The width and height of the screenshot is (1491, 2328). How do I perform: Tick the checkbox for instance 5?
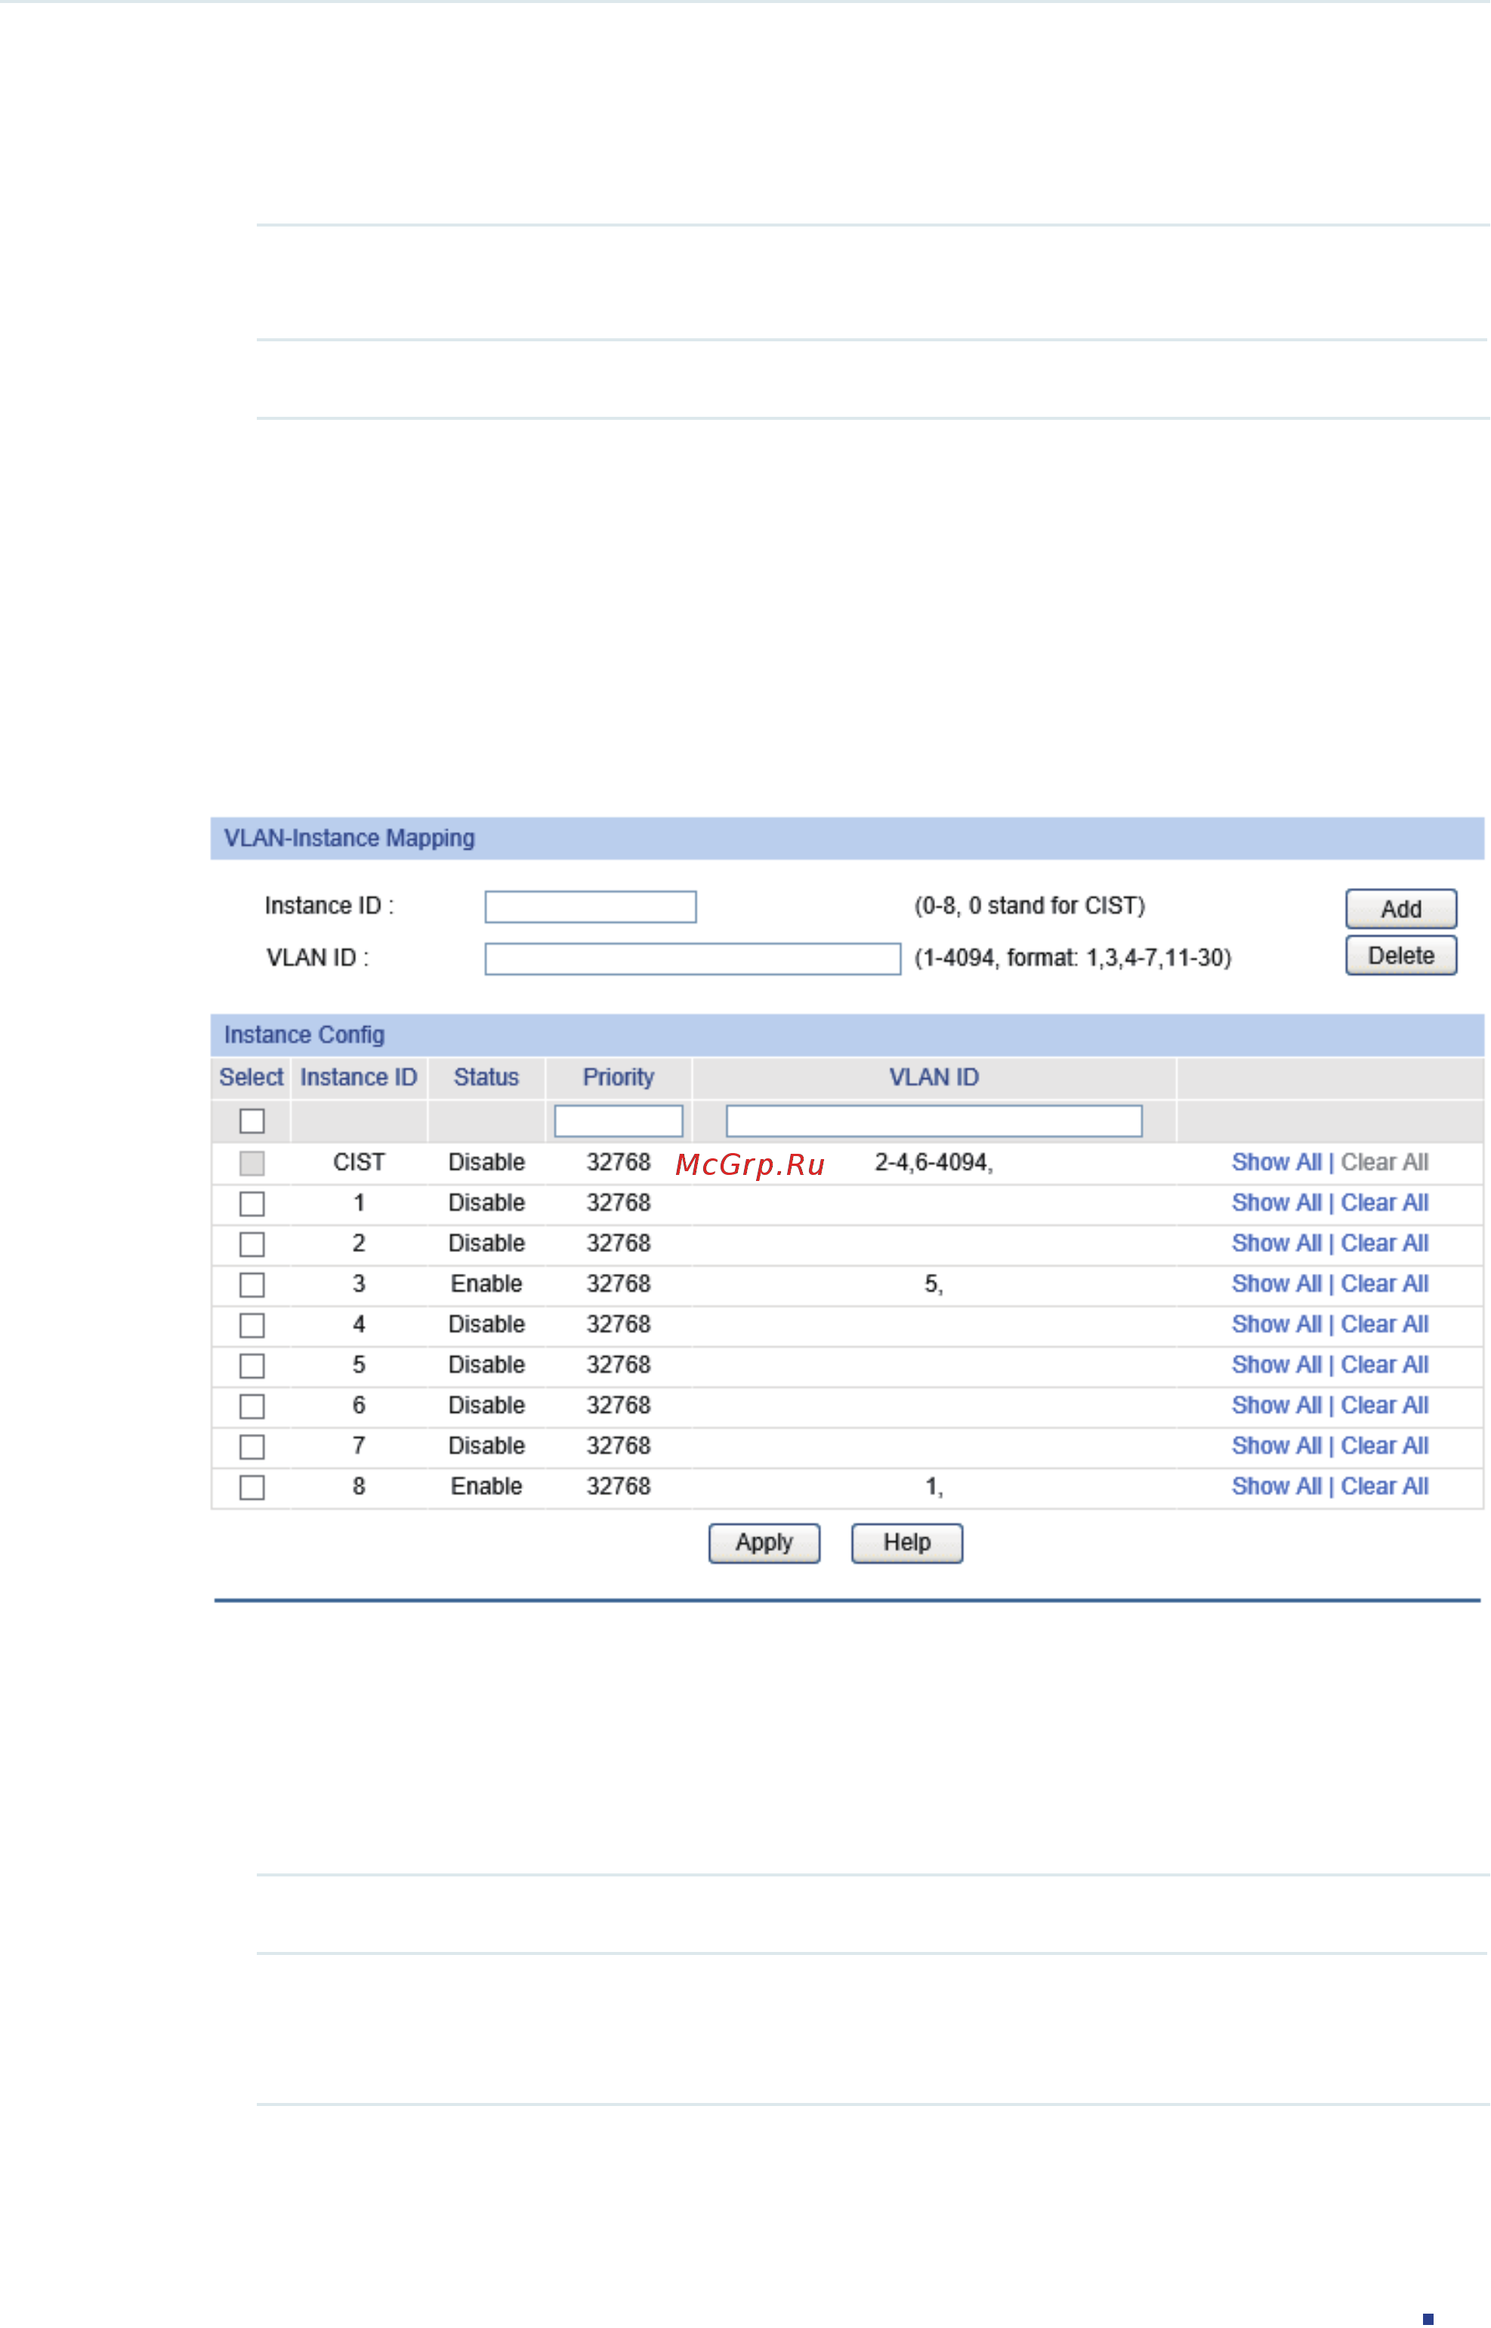point(252,1366)
